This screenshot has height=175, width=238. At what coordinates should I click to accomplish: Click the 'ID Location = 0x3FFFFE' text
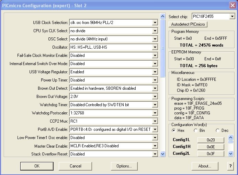196,79
